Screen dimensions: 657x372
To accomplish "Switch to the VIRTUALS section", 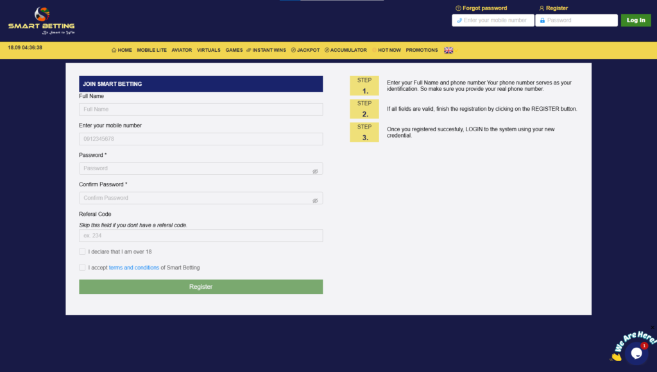I will 209,49.
